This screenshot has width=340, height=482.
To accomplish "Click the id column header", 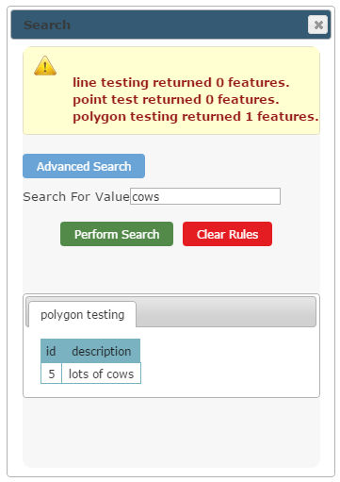I will pyautogui.click(x=51, y=351).
